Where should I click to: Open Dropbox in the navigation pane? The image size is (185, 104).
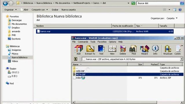pyautogui.click(x=14, y=28)
